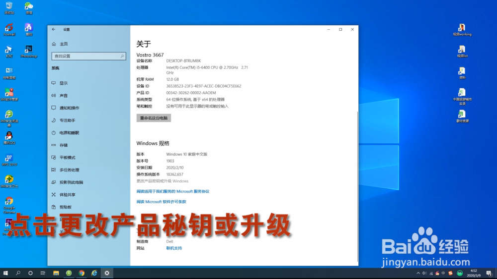Click the device name DESKTOP-BTRUM8K text

pyautogui.click(x=183, y=60)
